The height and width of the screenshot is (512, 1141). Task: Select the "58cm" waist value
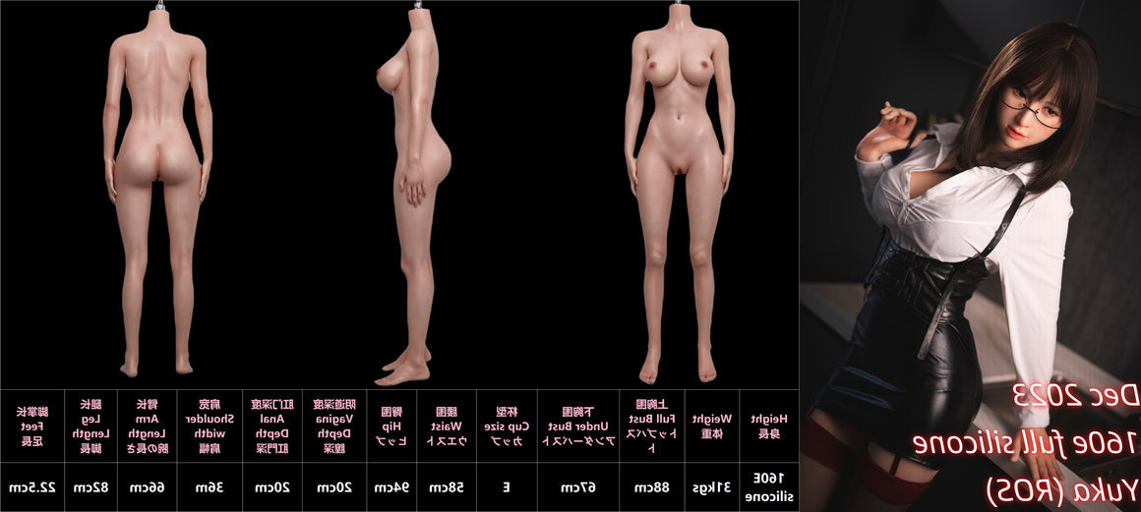click(448, 486)
